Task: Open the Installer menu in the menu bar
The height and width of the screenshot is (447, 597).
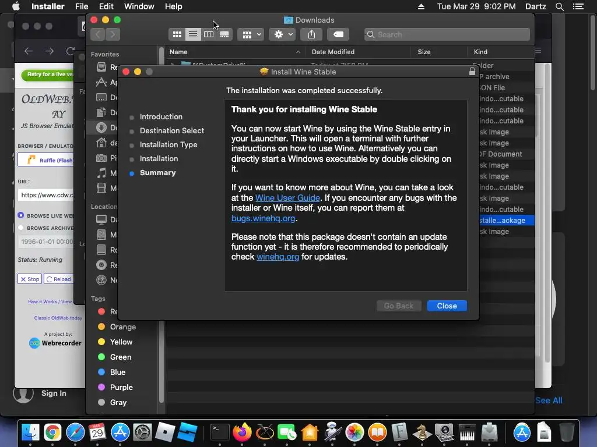Action: (48, 6)
